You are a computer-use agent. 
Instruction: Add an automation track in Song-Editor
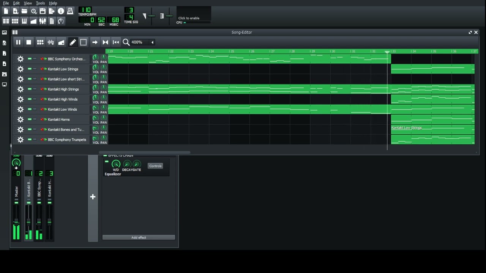click(61, 42)
